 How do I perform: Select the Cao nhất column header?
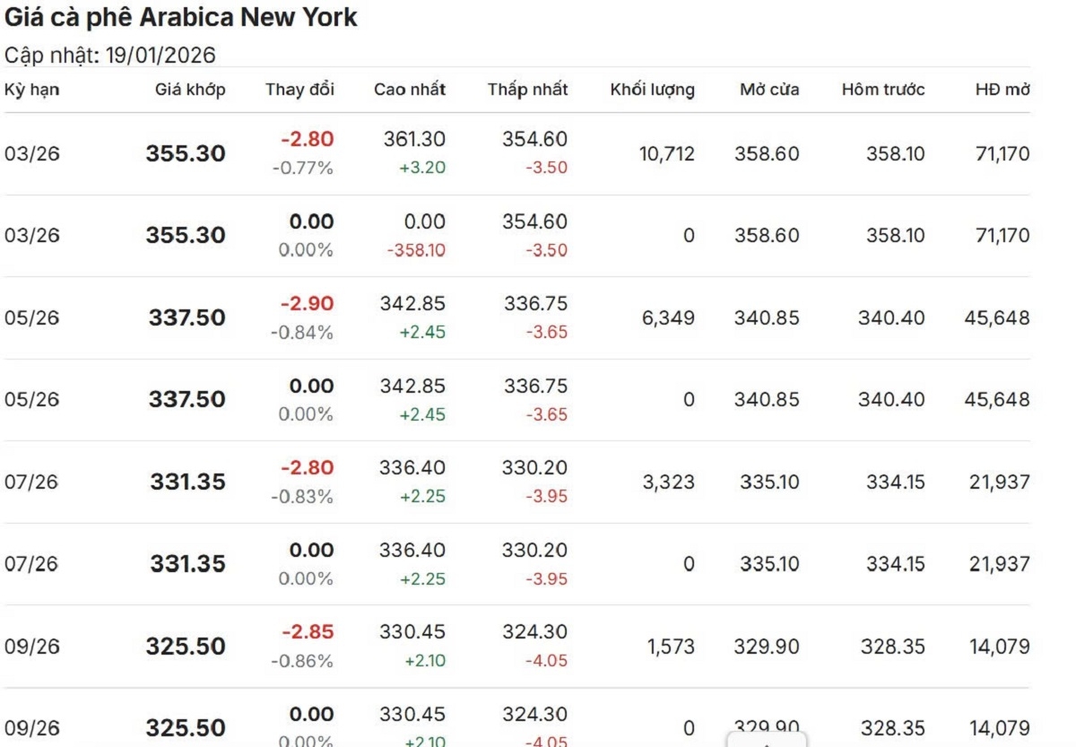click(410, 90)
